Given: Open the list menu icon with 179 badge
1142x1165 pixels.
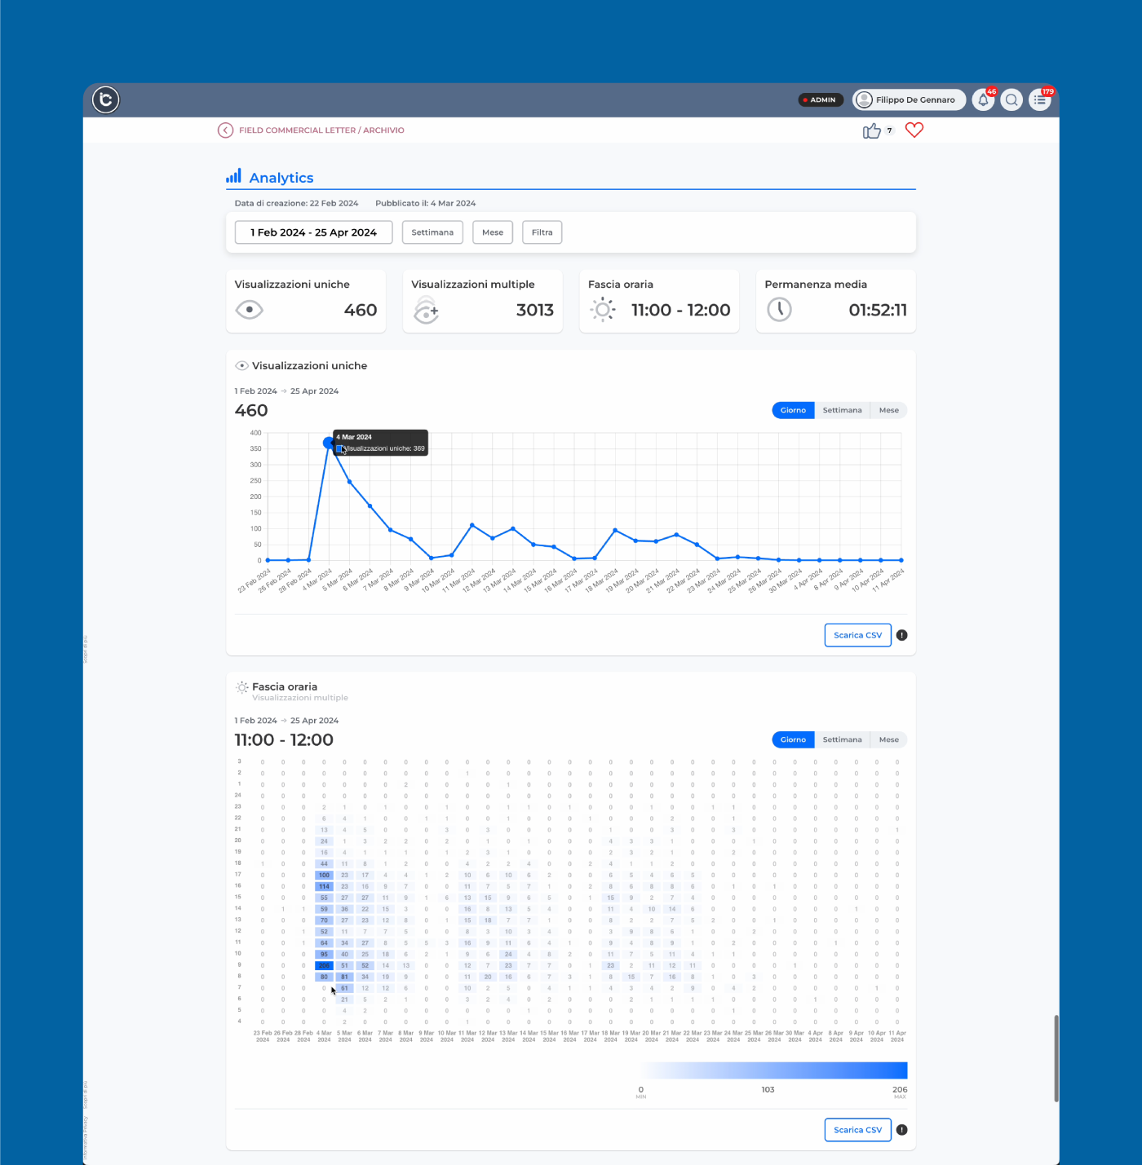Looking at the screenshot, I should click(x=1040, y=100).
